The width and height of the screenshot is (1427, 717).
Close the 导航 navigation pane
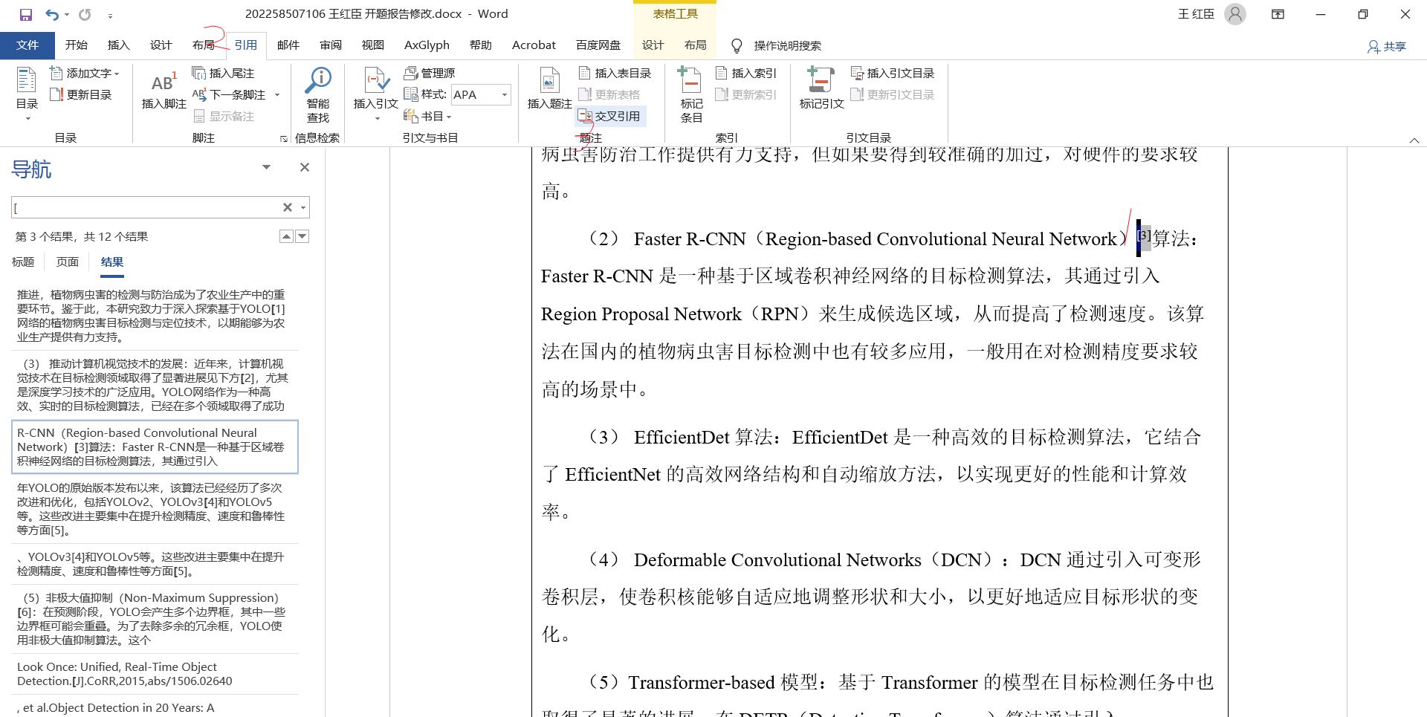pyautogui.click(x=304, y=167)
